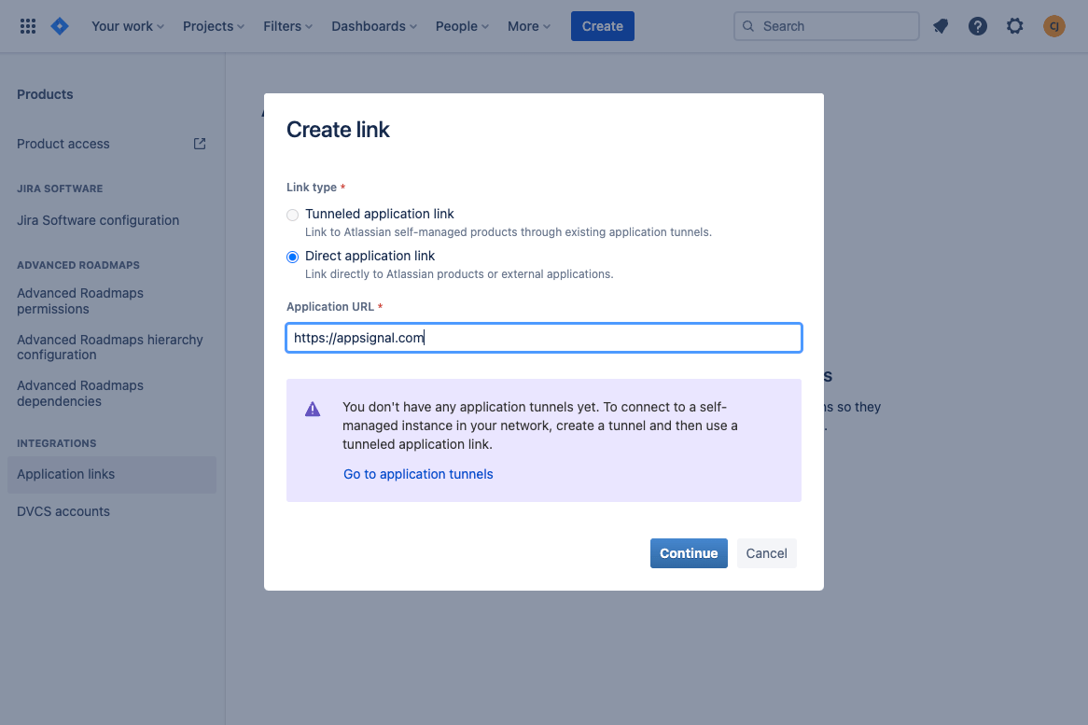This screenshot has height=725, width=1088.
Task: Open Advanced Roadmaps permissions
Action: pos(80,301)
